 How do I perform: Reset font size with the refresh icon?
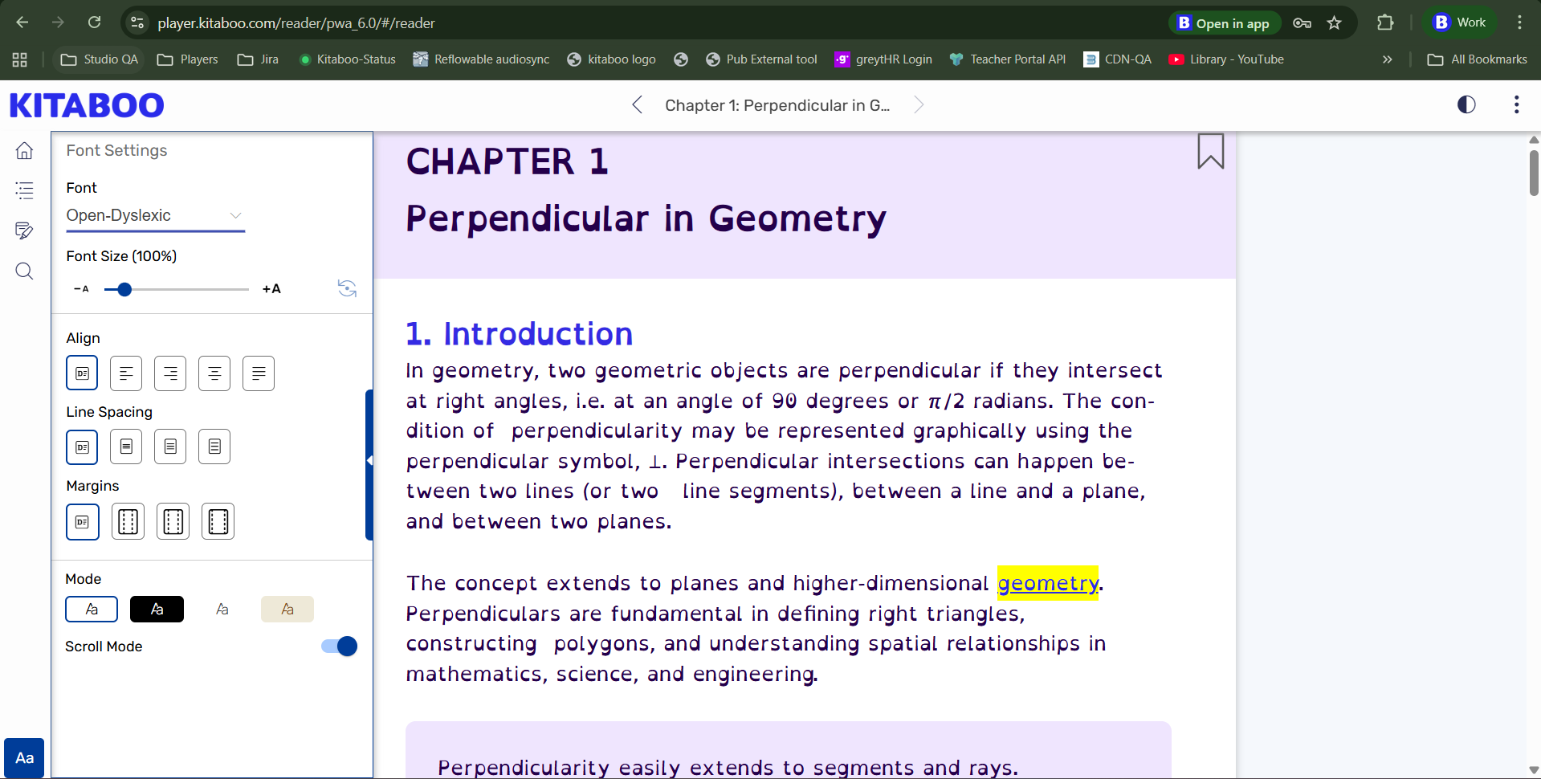coord(347,288)
